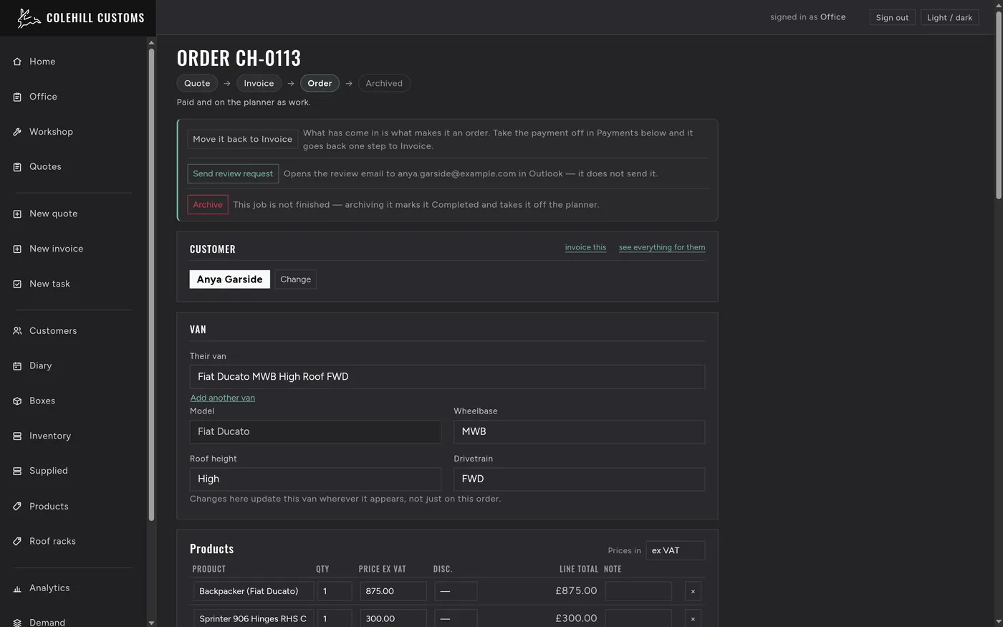Toggle Light / dark theme
Screen dimensions: 1003x627
coord(949,17)
